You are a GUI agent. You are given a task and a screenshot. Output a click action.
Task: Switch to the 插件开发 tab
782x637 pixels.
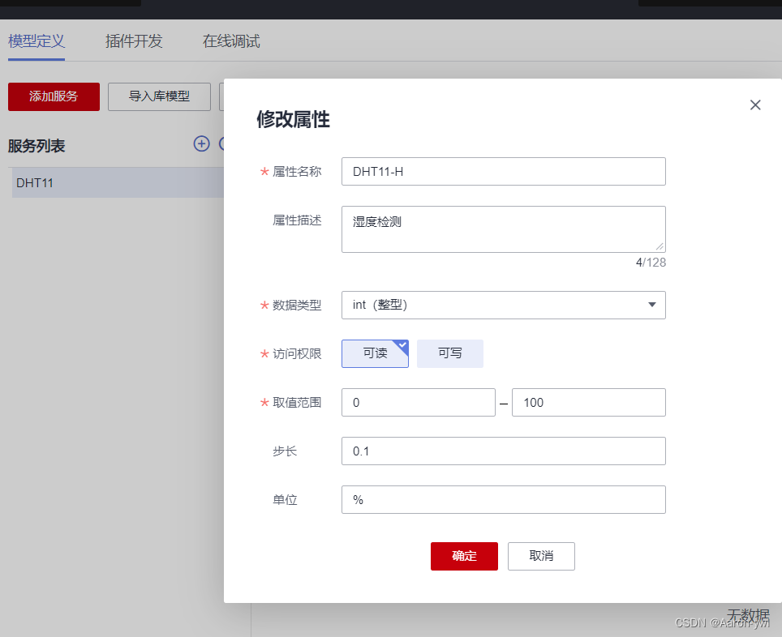133,41
